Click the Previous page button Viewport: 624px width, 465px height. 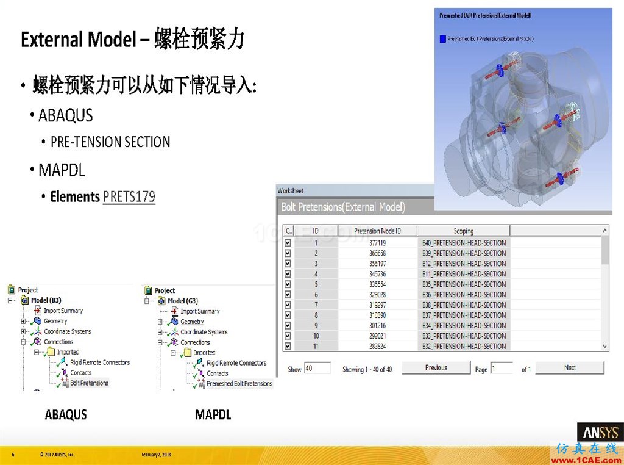point(436,368)
